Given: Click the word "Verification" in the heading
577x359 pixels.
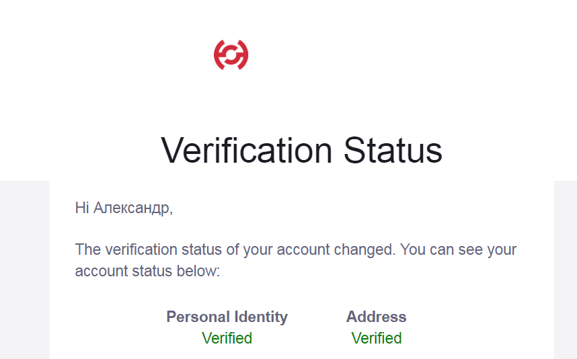Looking at the screenshot, I should (x=247, y=150).
